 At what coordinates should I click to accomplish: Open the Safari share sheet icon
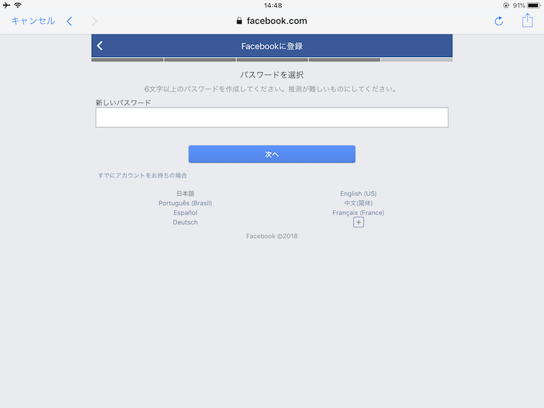528,20
